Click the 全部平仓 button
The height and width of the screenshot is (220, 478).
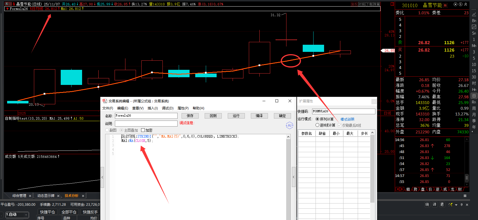[x=69, y=212]
